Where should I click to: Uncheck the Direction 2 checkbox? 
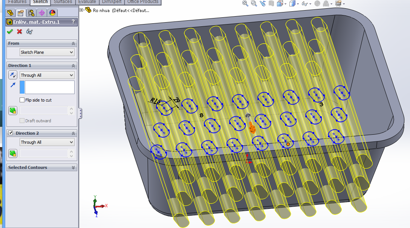[11, 133]
